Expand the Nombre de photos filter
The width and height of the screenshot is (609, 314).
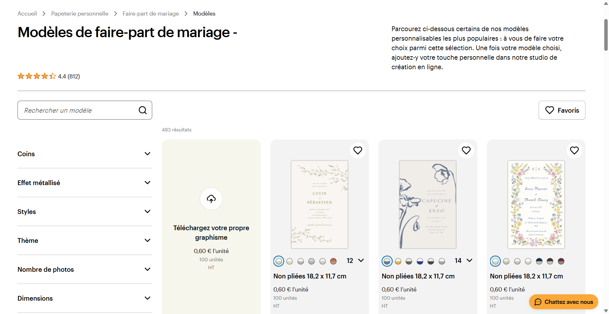[x=85, y=269]
